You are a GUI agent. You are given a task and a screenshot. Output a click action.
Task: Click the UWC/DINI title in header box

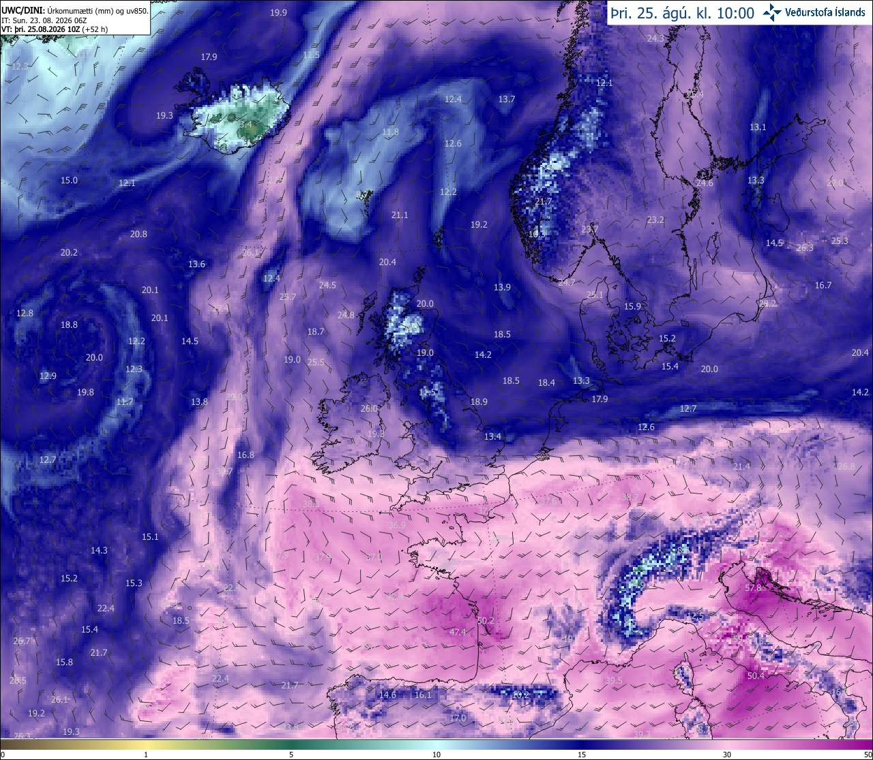[23, 10]
